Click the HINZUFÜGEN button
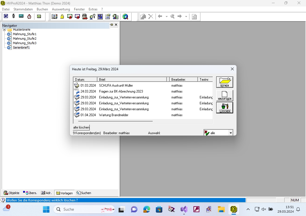The image size is (306, 216). coord(224,95)
